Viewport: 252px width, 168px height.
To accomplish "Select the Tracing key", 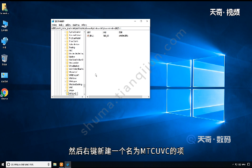I will tap(72, 47).
